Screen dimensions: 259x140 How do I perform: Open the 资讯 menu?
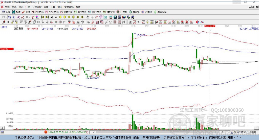pos(21,7)
